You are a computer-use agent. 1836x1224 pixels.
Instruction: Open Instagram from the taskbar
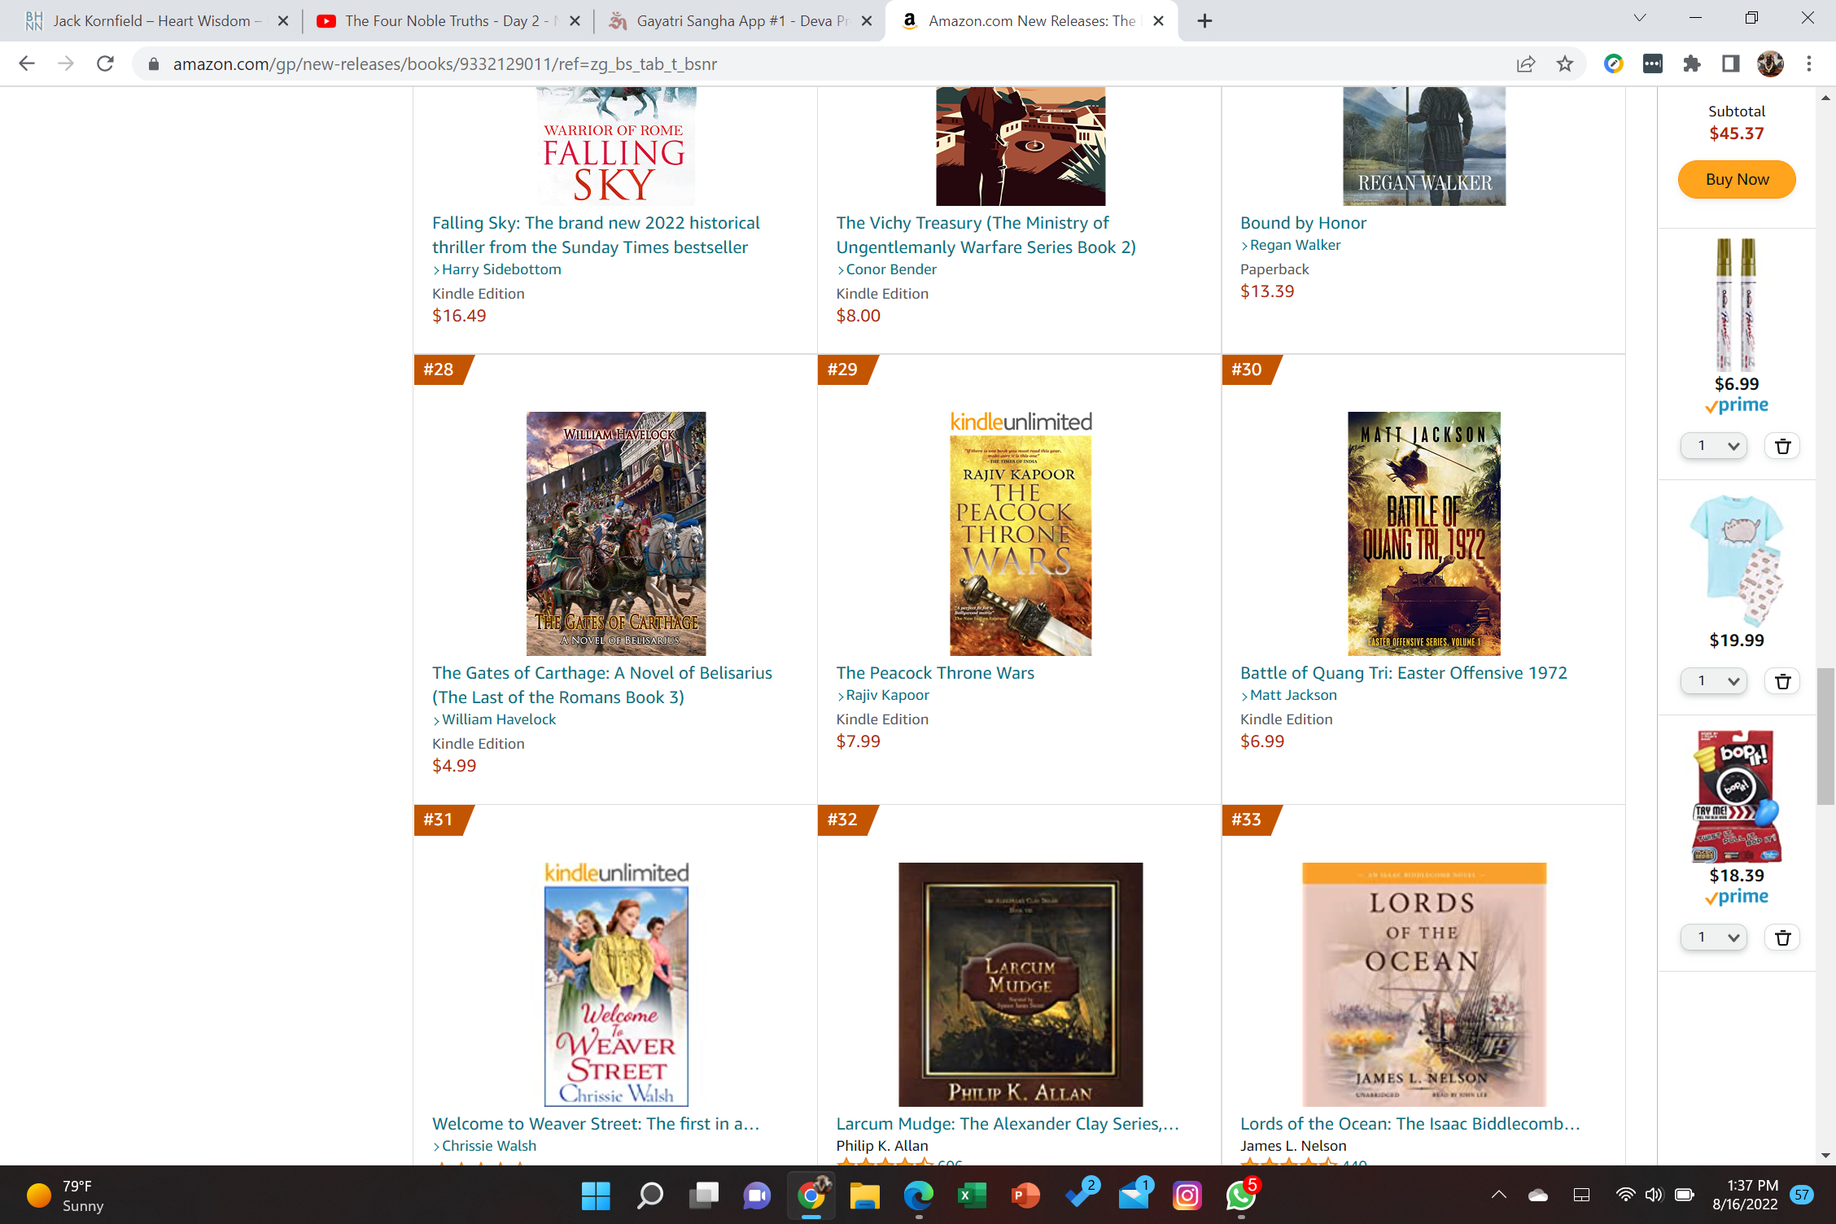(1187, 1195)
